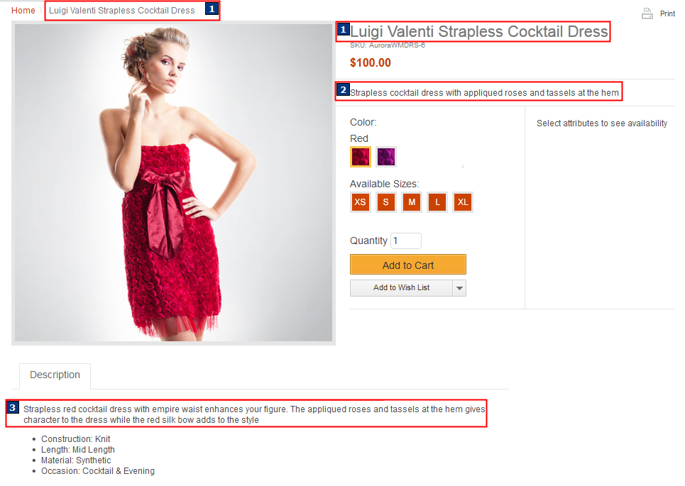
Task: Go to Home breadcrumb link
Action: (x=23, y=11)
